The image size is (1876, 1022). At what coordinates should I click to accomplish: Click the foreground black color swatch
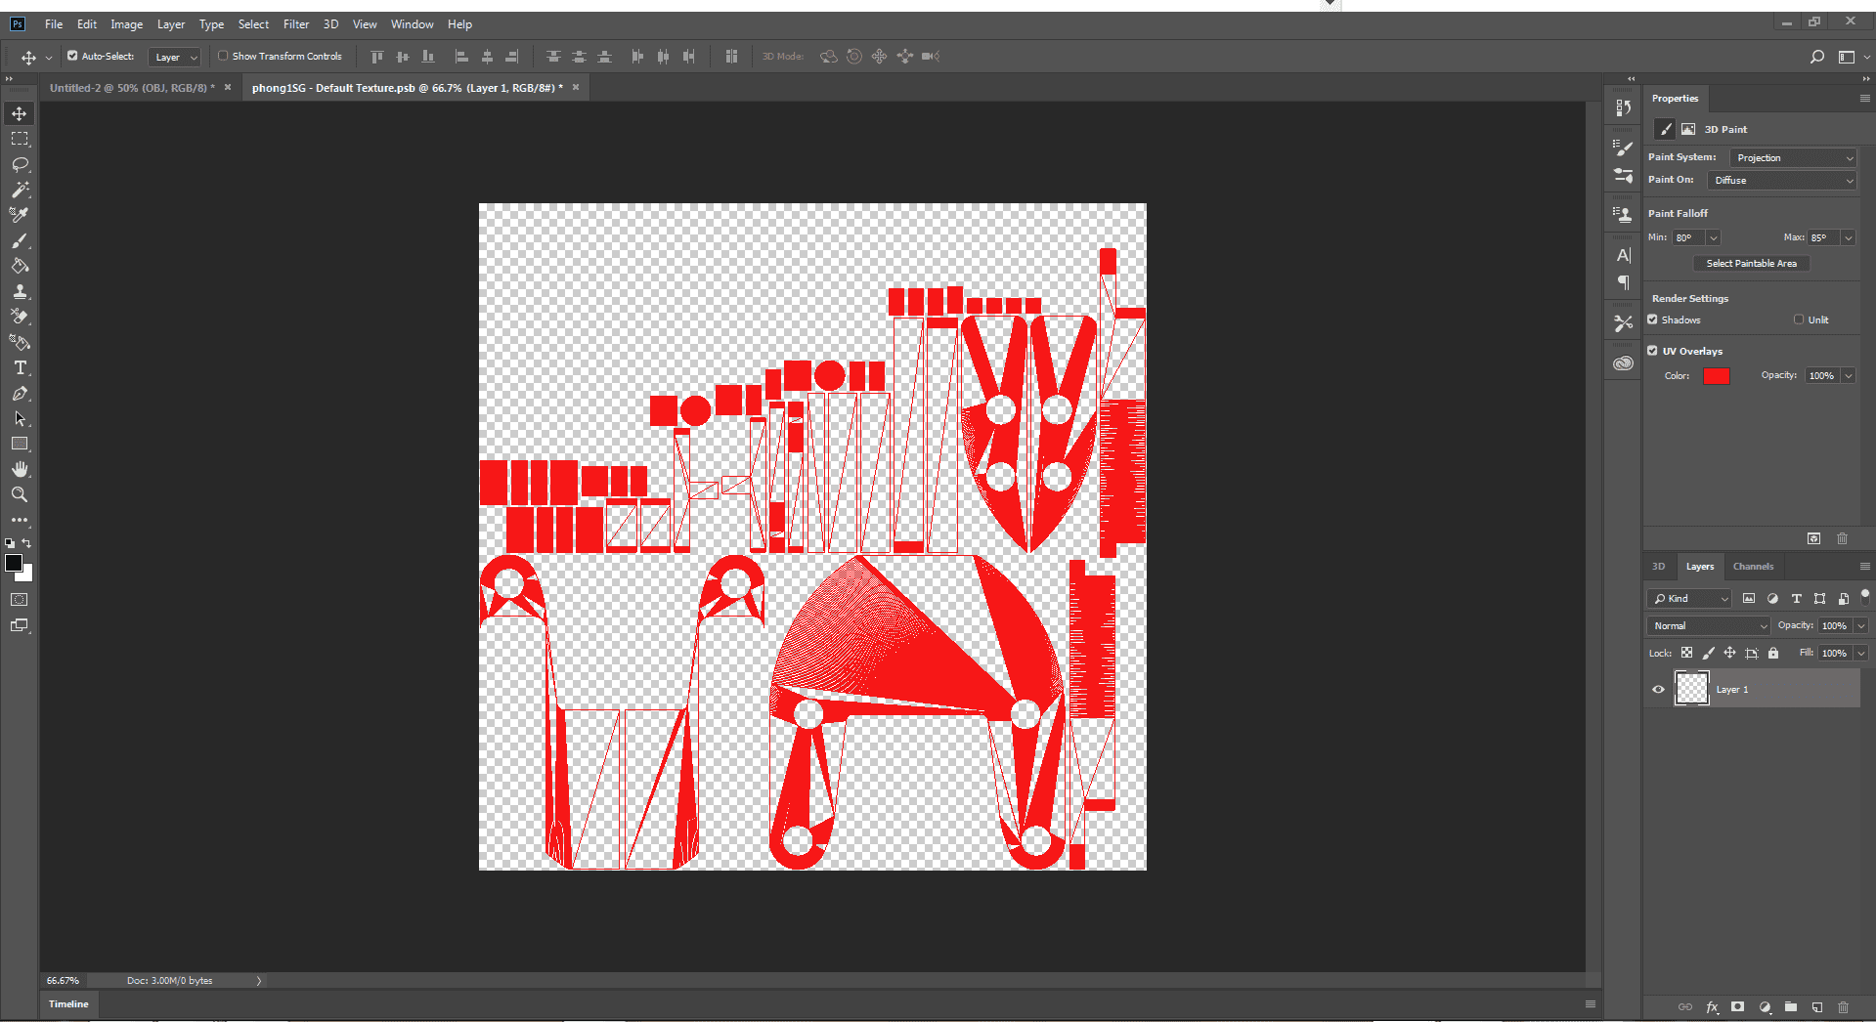14,563
